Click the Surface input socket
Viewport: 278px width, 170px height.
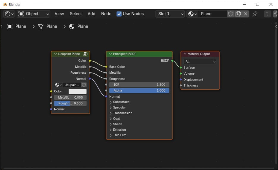pyautogui.click(x=181, y=67)
